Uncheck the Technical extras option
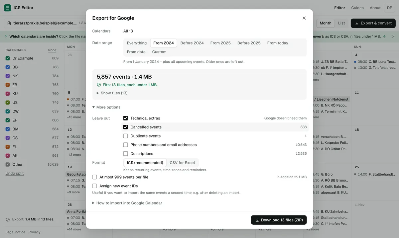Screen dimensions: 399x238 (125, 118)
